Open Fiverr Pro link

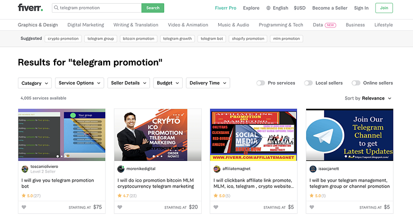click(x=226, y=8)
